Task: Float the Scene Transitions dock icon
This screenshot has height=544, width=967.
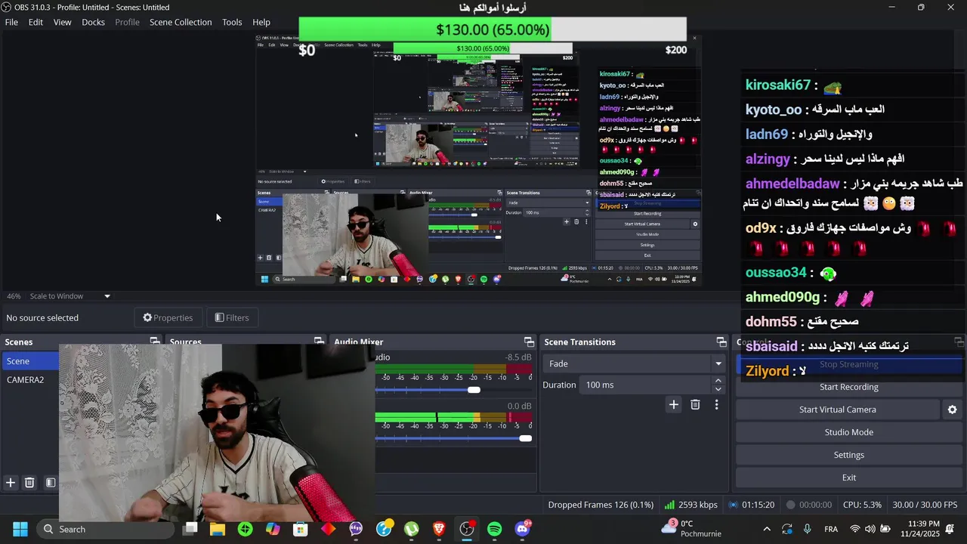Action: click(721, 342)
